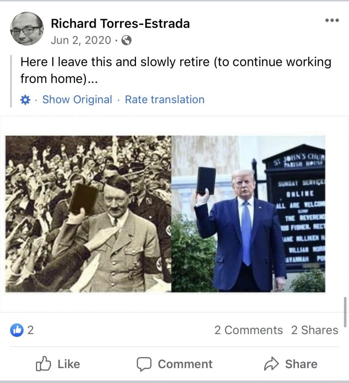View the 2 Comments list
Screen dimensions: 349x383
[248, 330]
